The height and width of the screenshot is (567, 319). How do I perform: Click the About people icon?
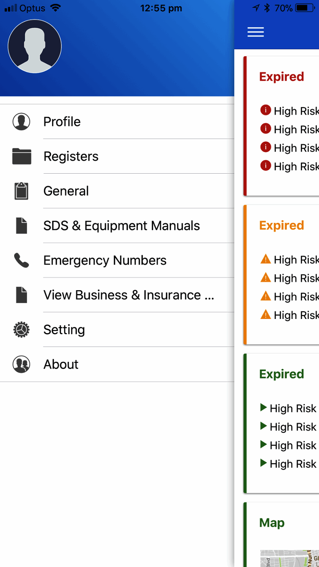pos(21,364)
